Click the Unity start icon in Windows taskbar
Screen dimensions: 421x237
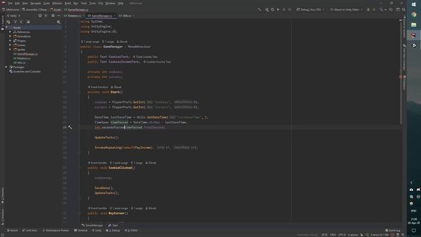tap(414, 45)
